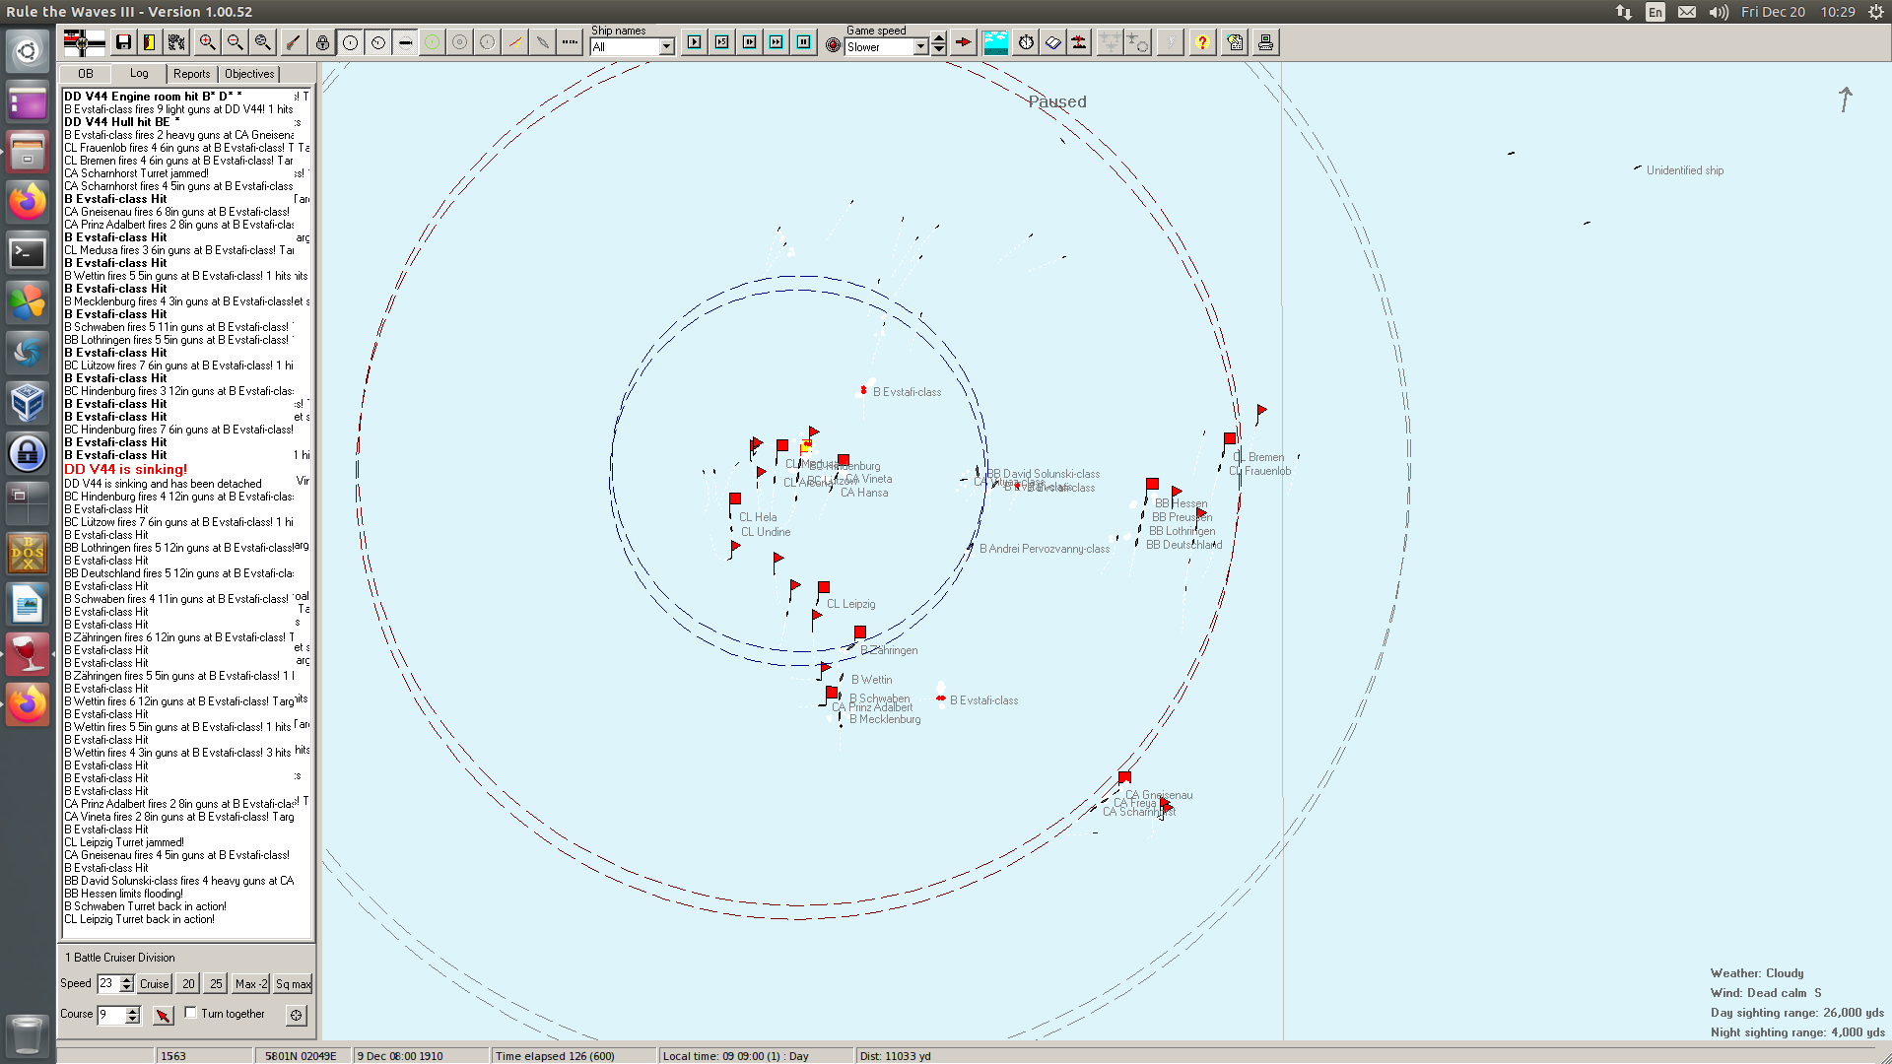This screenshot has width=1892, height=1064.
Task: Toggle the weather sky view button
Action: 995,42
